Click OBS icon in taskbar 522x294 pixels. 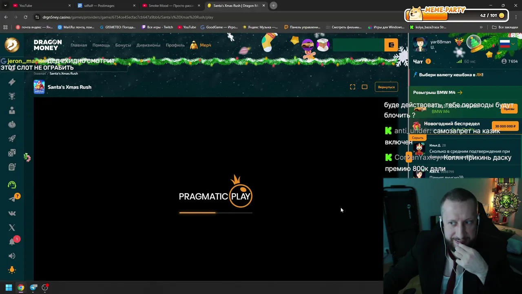45,287
